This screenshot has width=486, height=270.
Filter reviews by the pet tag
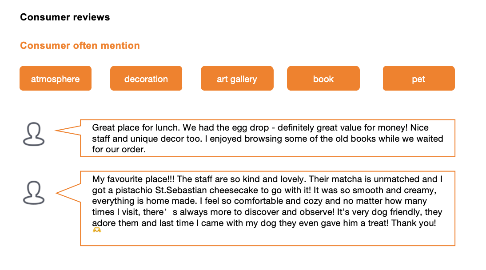tap(419, 78)
